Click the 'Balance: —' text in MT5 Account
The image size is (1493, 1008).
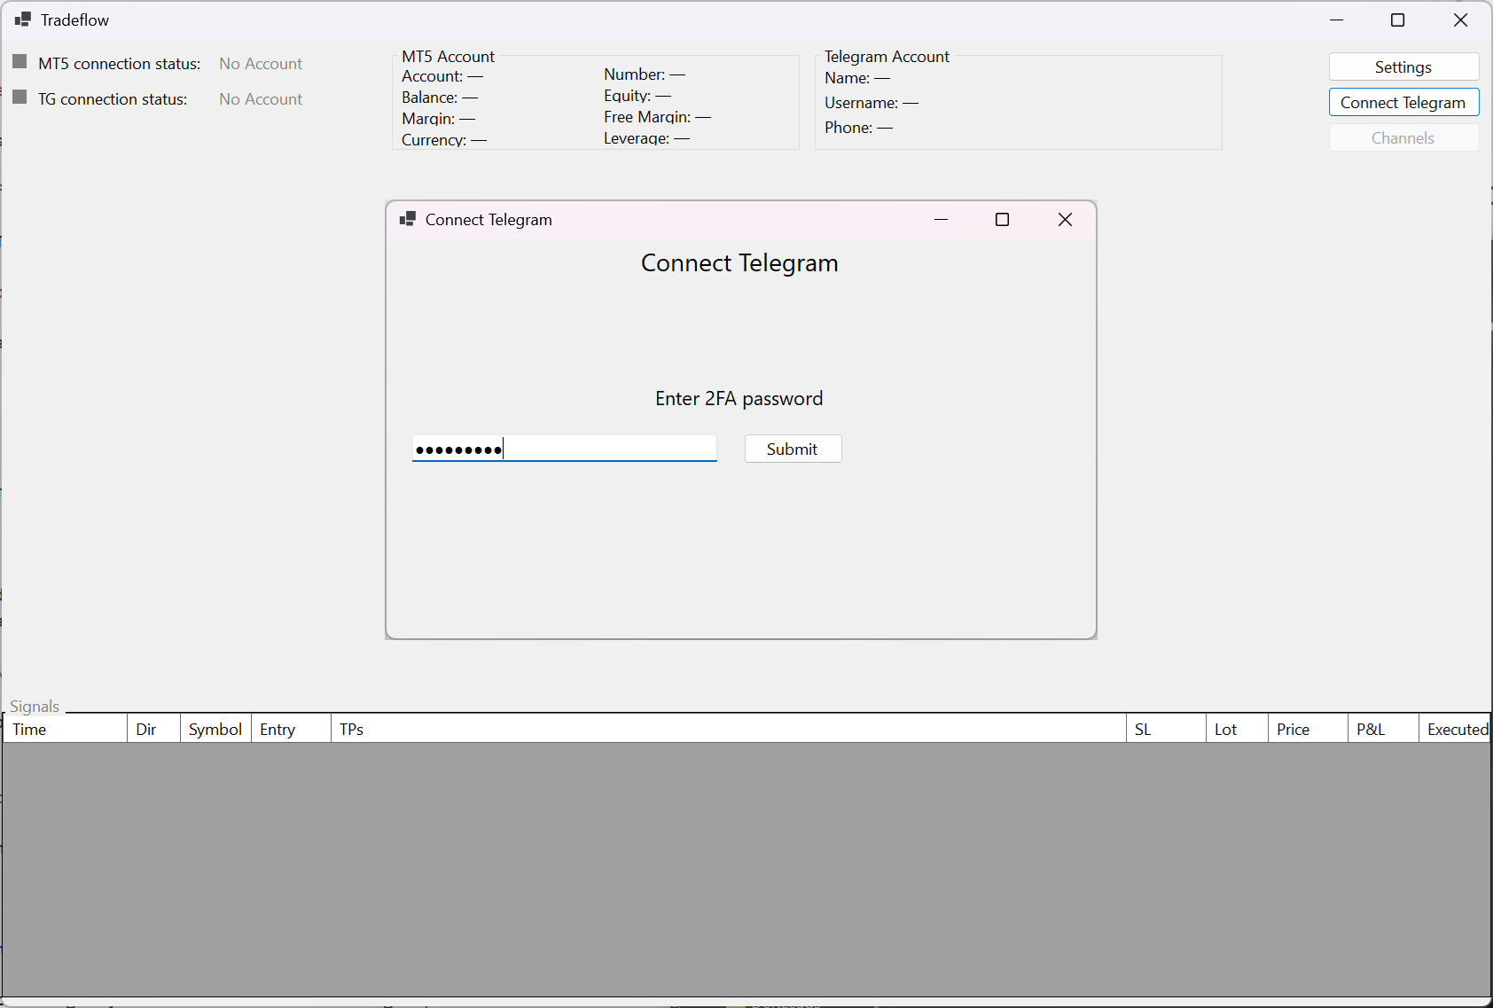(x=440, y=98)
